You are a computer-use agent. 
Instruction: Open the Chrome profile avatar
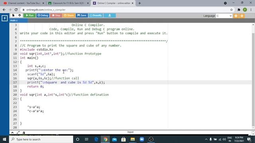[x=245, y=10]
